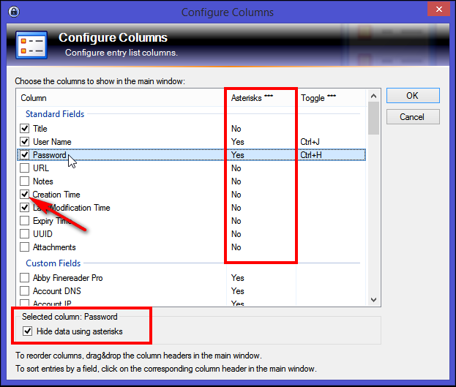Screen dimensions: 456x387
Task: Click the No asterisks value for Creation Time
Action: (x=236, y=195)
